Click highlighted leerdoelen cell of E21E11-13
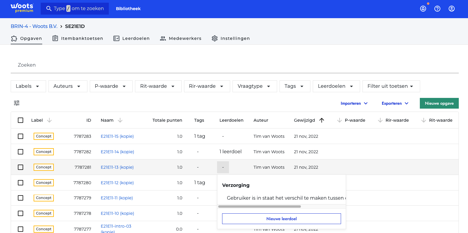The width and height of the screenshot is (468, 233). pos(223,167)
